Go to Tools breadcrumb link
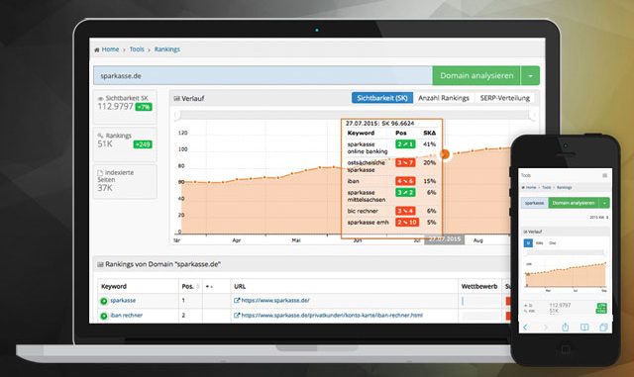Screen dimensions: 634x377 pyautogui.click(x=137, y=49)
